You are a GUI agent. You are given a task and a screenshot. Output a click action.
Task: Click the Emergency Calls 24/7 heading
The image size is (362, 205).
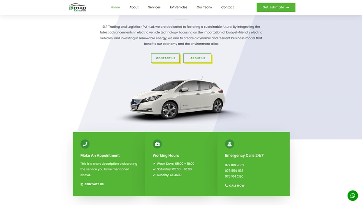pyautogui.click(x=244, y=155)
